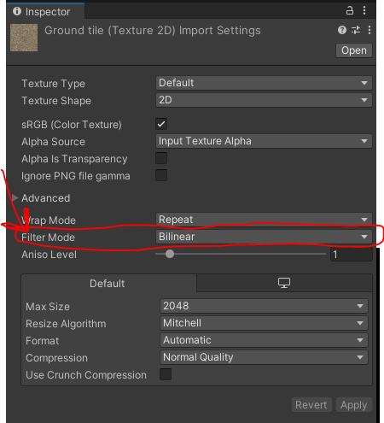Screen dimensions: 384x423
Task: Click the Open button
Action: pyautogui.click(x=354, y=50)
